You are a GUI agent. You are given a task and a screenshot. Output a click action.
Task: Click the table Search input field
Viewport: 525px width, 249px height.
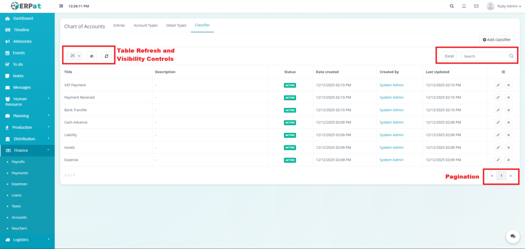pyautogui.click(x=484, y=56)
